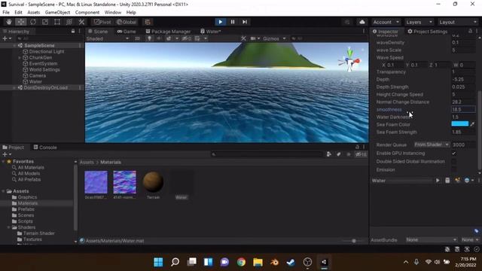
Task: Collapse the SampleScene hierarchy
Action: coord(14,45)
